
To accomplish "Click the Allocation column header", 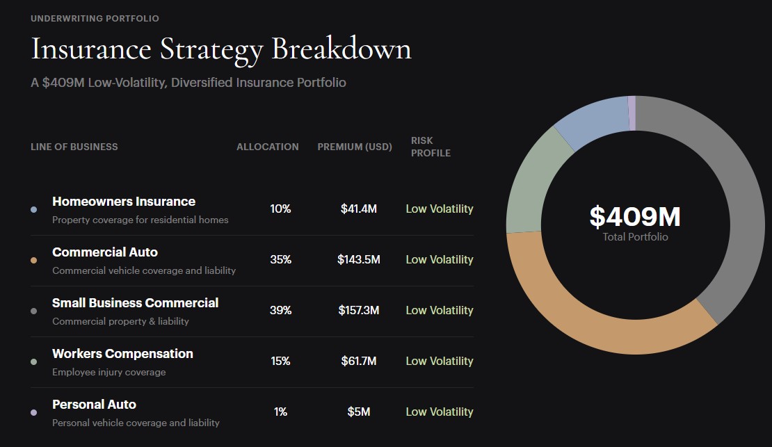I will pos(267,147).
